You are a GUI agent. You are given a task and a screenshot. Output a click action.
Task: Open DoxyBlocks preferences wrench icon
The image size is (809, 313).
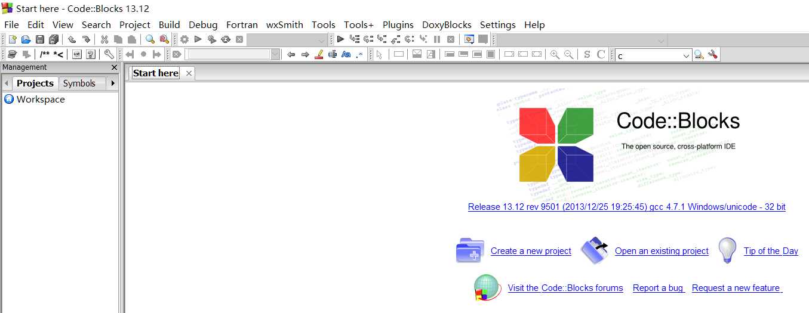(109, 54)
